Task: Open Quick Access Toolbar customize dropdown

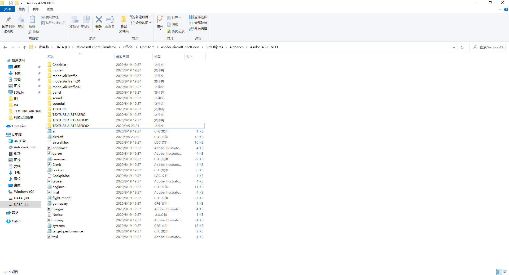Action: pyautogui.click(x=21, y=3)
